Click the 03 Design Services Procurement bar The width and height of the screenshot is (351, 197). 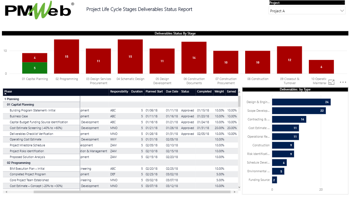click(x=98, y=61)
